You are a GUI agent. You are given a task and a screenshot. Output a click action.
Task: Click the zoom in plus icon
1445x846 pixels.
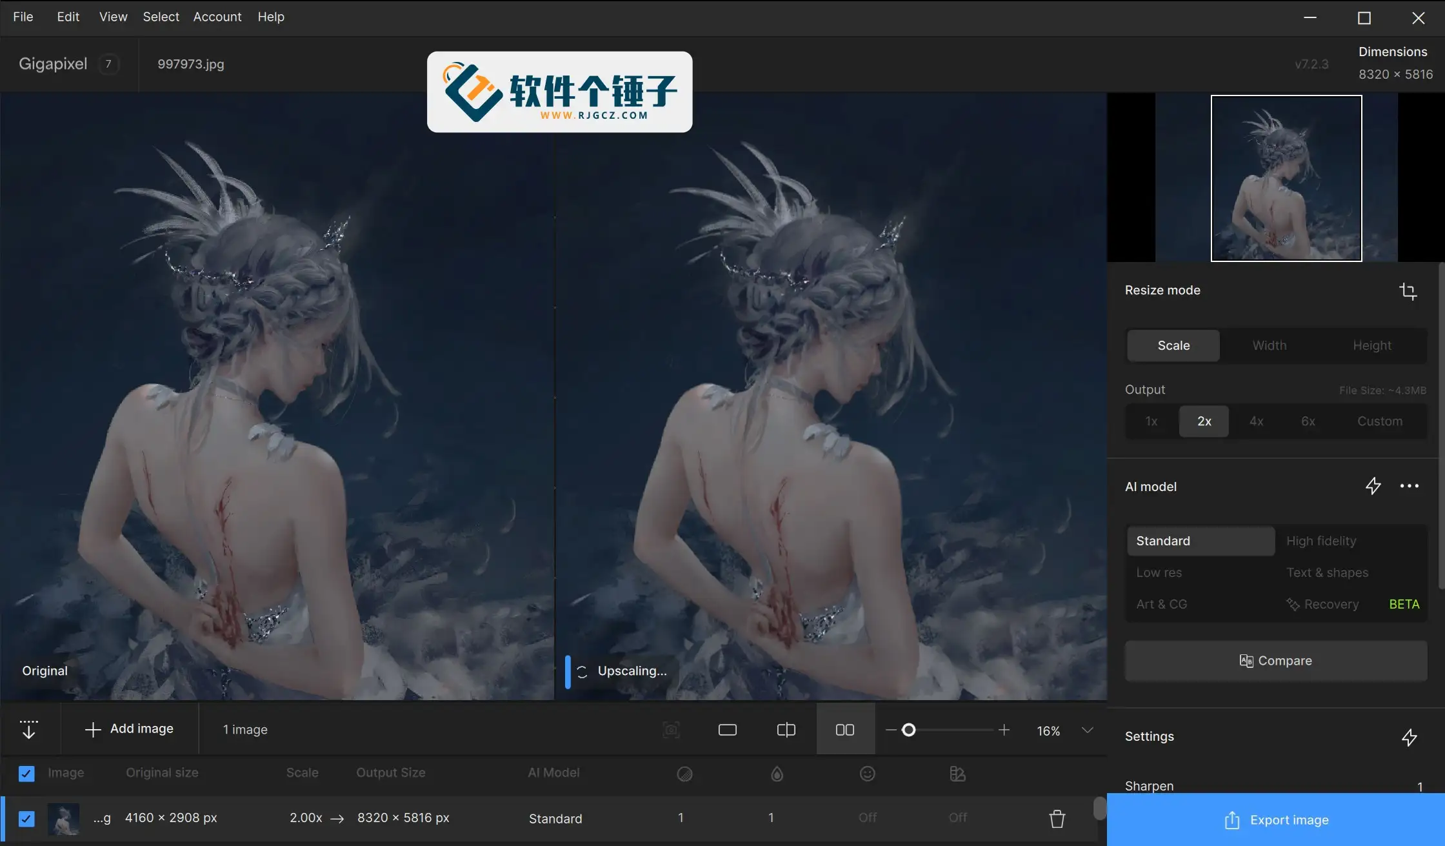click(1004, 730)
